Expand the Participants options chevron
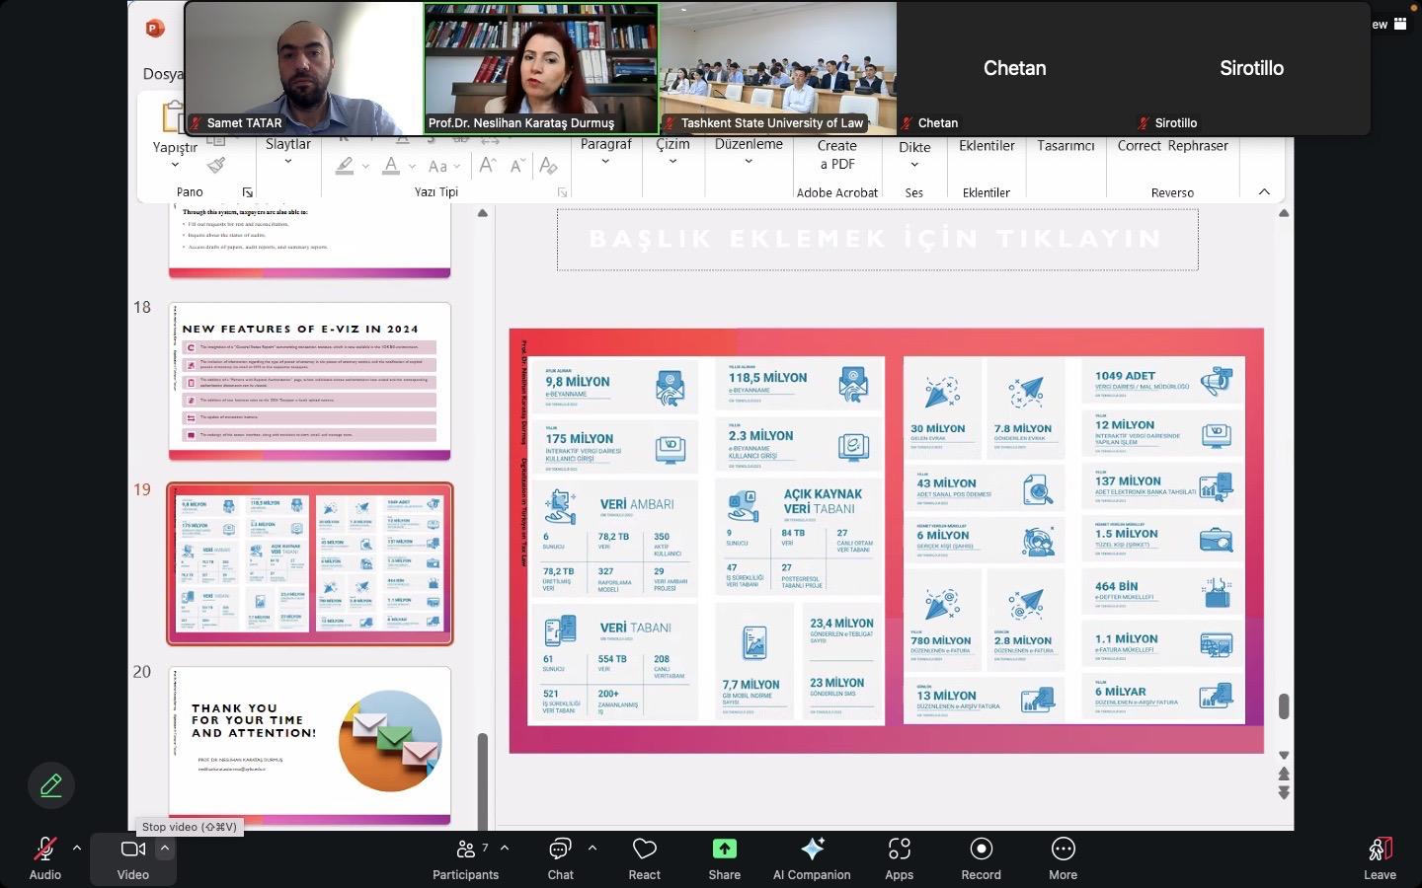1422x888 pixels. pyautogui.click(x=505, y=848)
